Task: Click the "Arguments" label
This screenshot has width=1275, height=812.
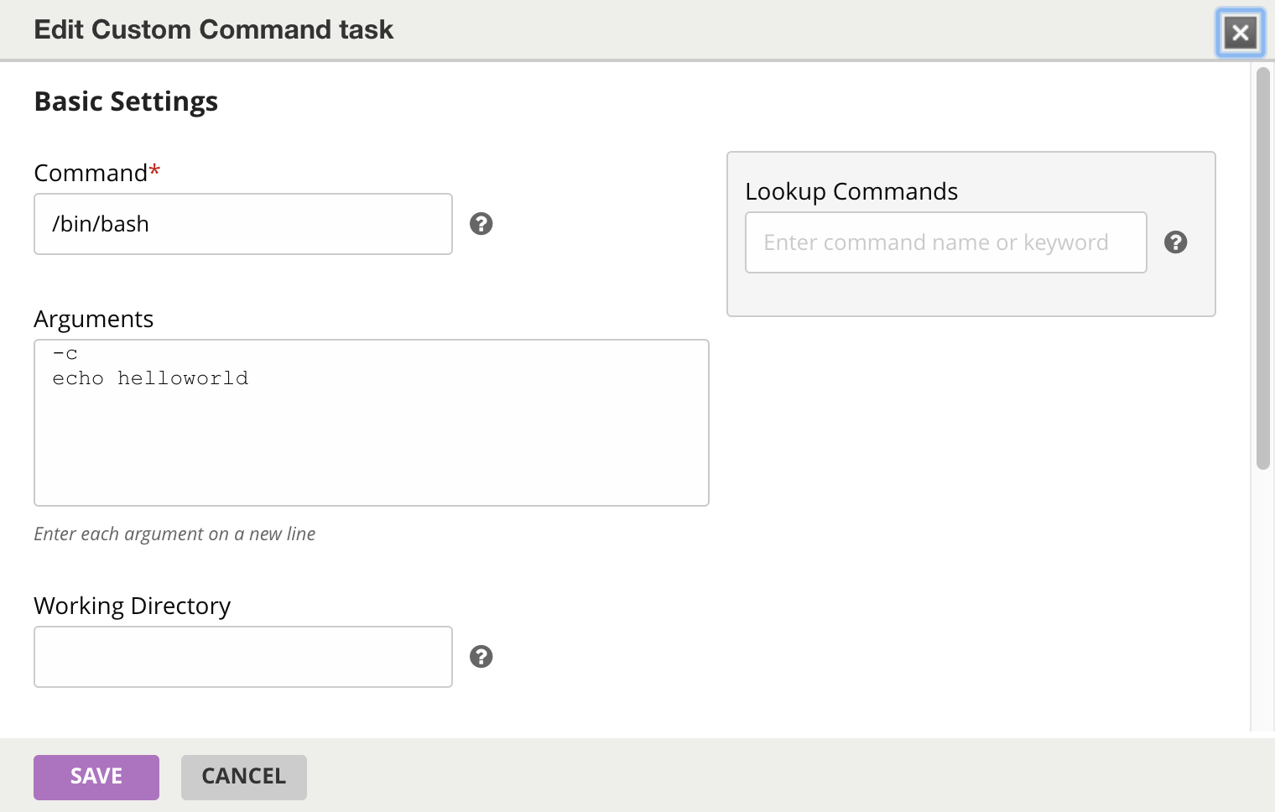Action: pyautogui.click(x=94, y=319)
